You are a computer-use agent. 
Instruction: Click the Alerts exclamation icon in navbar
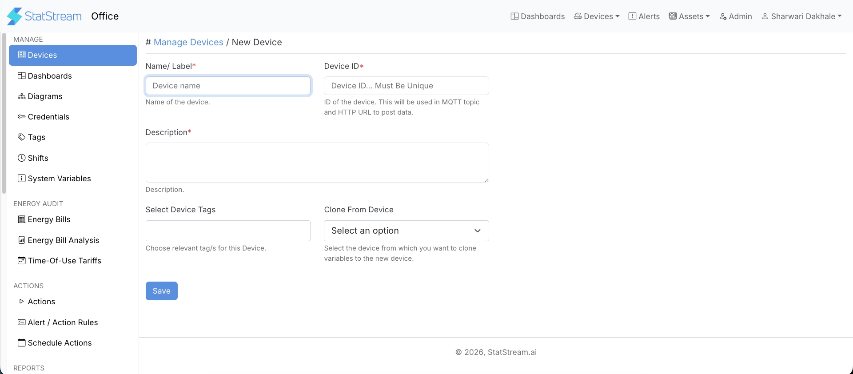click(x=632, y=16)
